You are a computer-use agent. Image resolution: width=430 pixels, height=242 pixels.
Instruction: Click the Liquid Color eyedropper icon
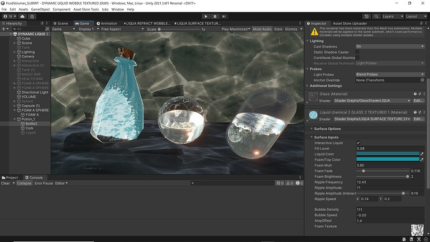tap(422, 154)
